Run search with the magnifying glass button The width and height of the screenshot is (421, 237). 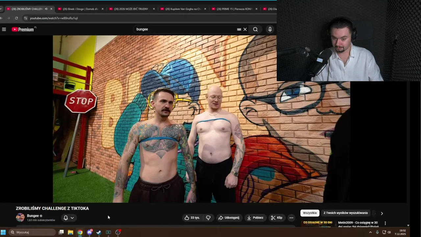255,29
